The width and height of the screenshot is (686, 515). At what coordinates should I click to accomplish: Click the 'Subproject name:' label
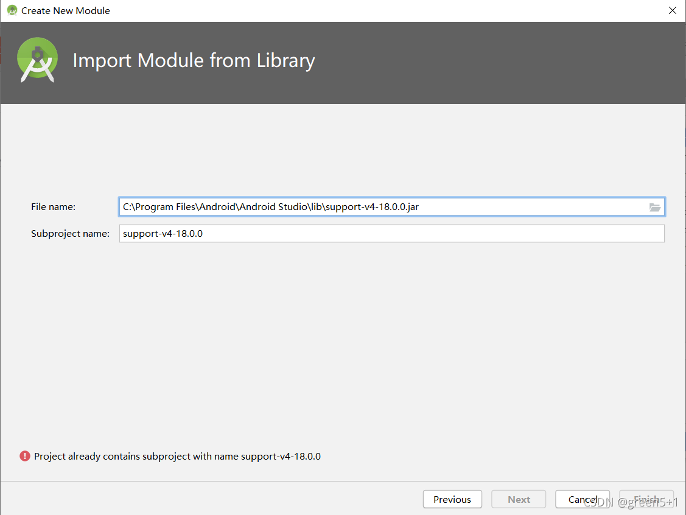[71, 234]
